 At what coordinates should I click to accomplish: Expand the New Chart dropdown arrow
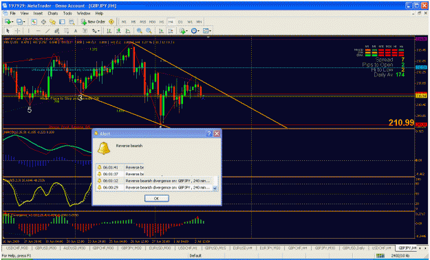click(12, 22)
